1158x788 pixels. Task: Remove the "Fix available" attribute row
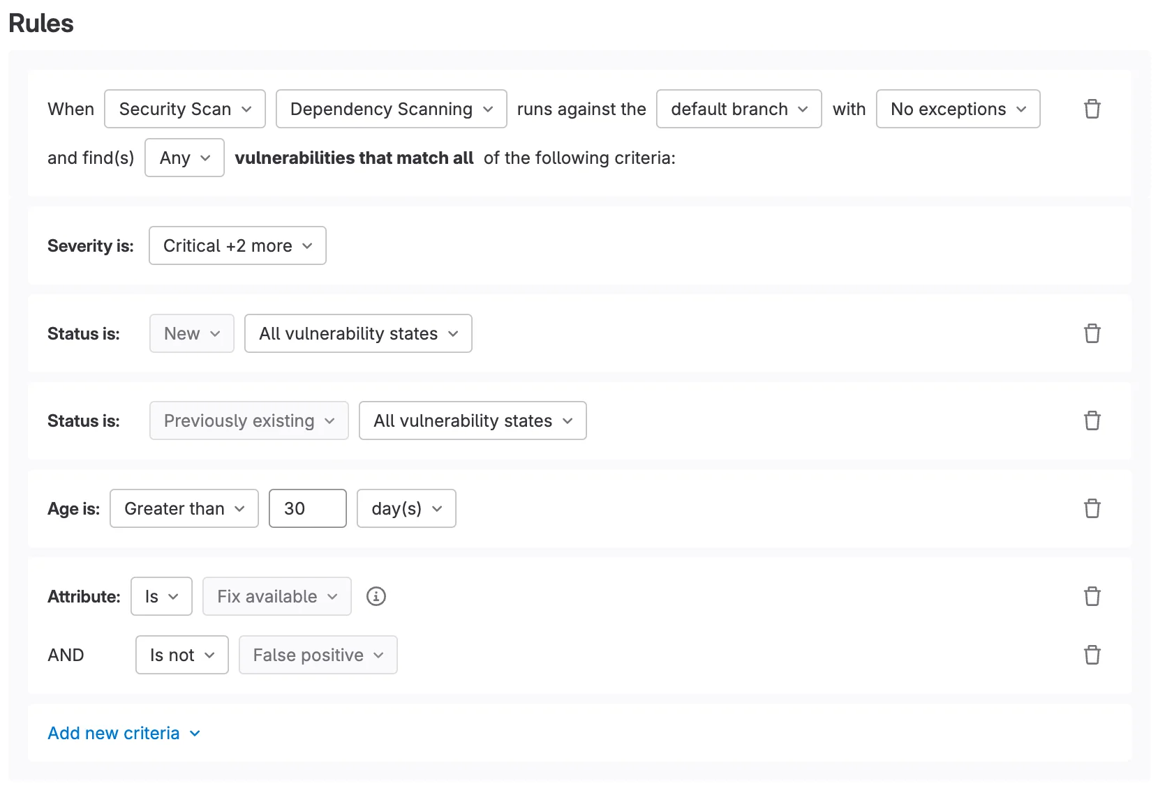(x=1092, y=596)
